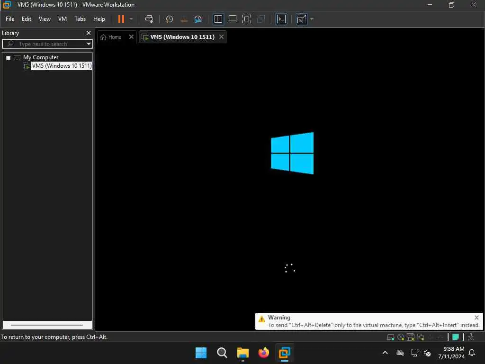
Task: Open the library search filter dropdown
Action: [89, 44]
